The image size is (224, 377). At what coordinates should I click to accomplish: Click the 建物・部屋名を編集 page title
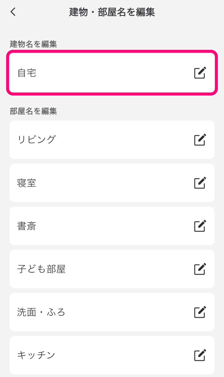112,12
